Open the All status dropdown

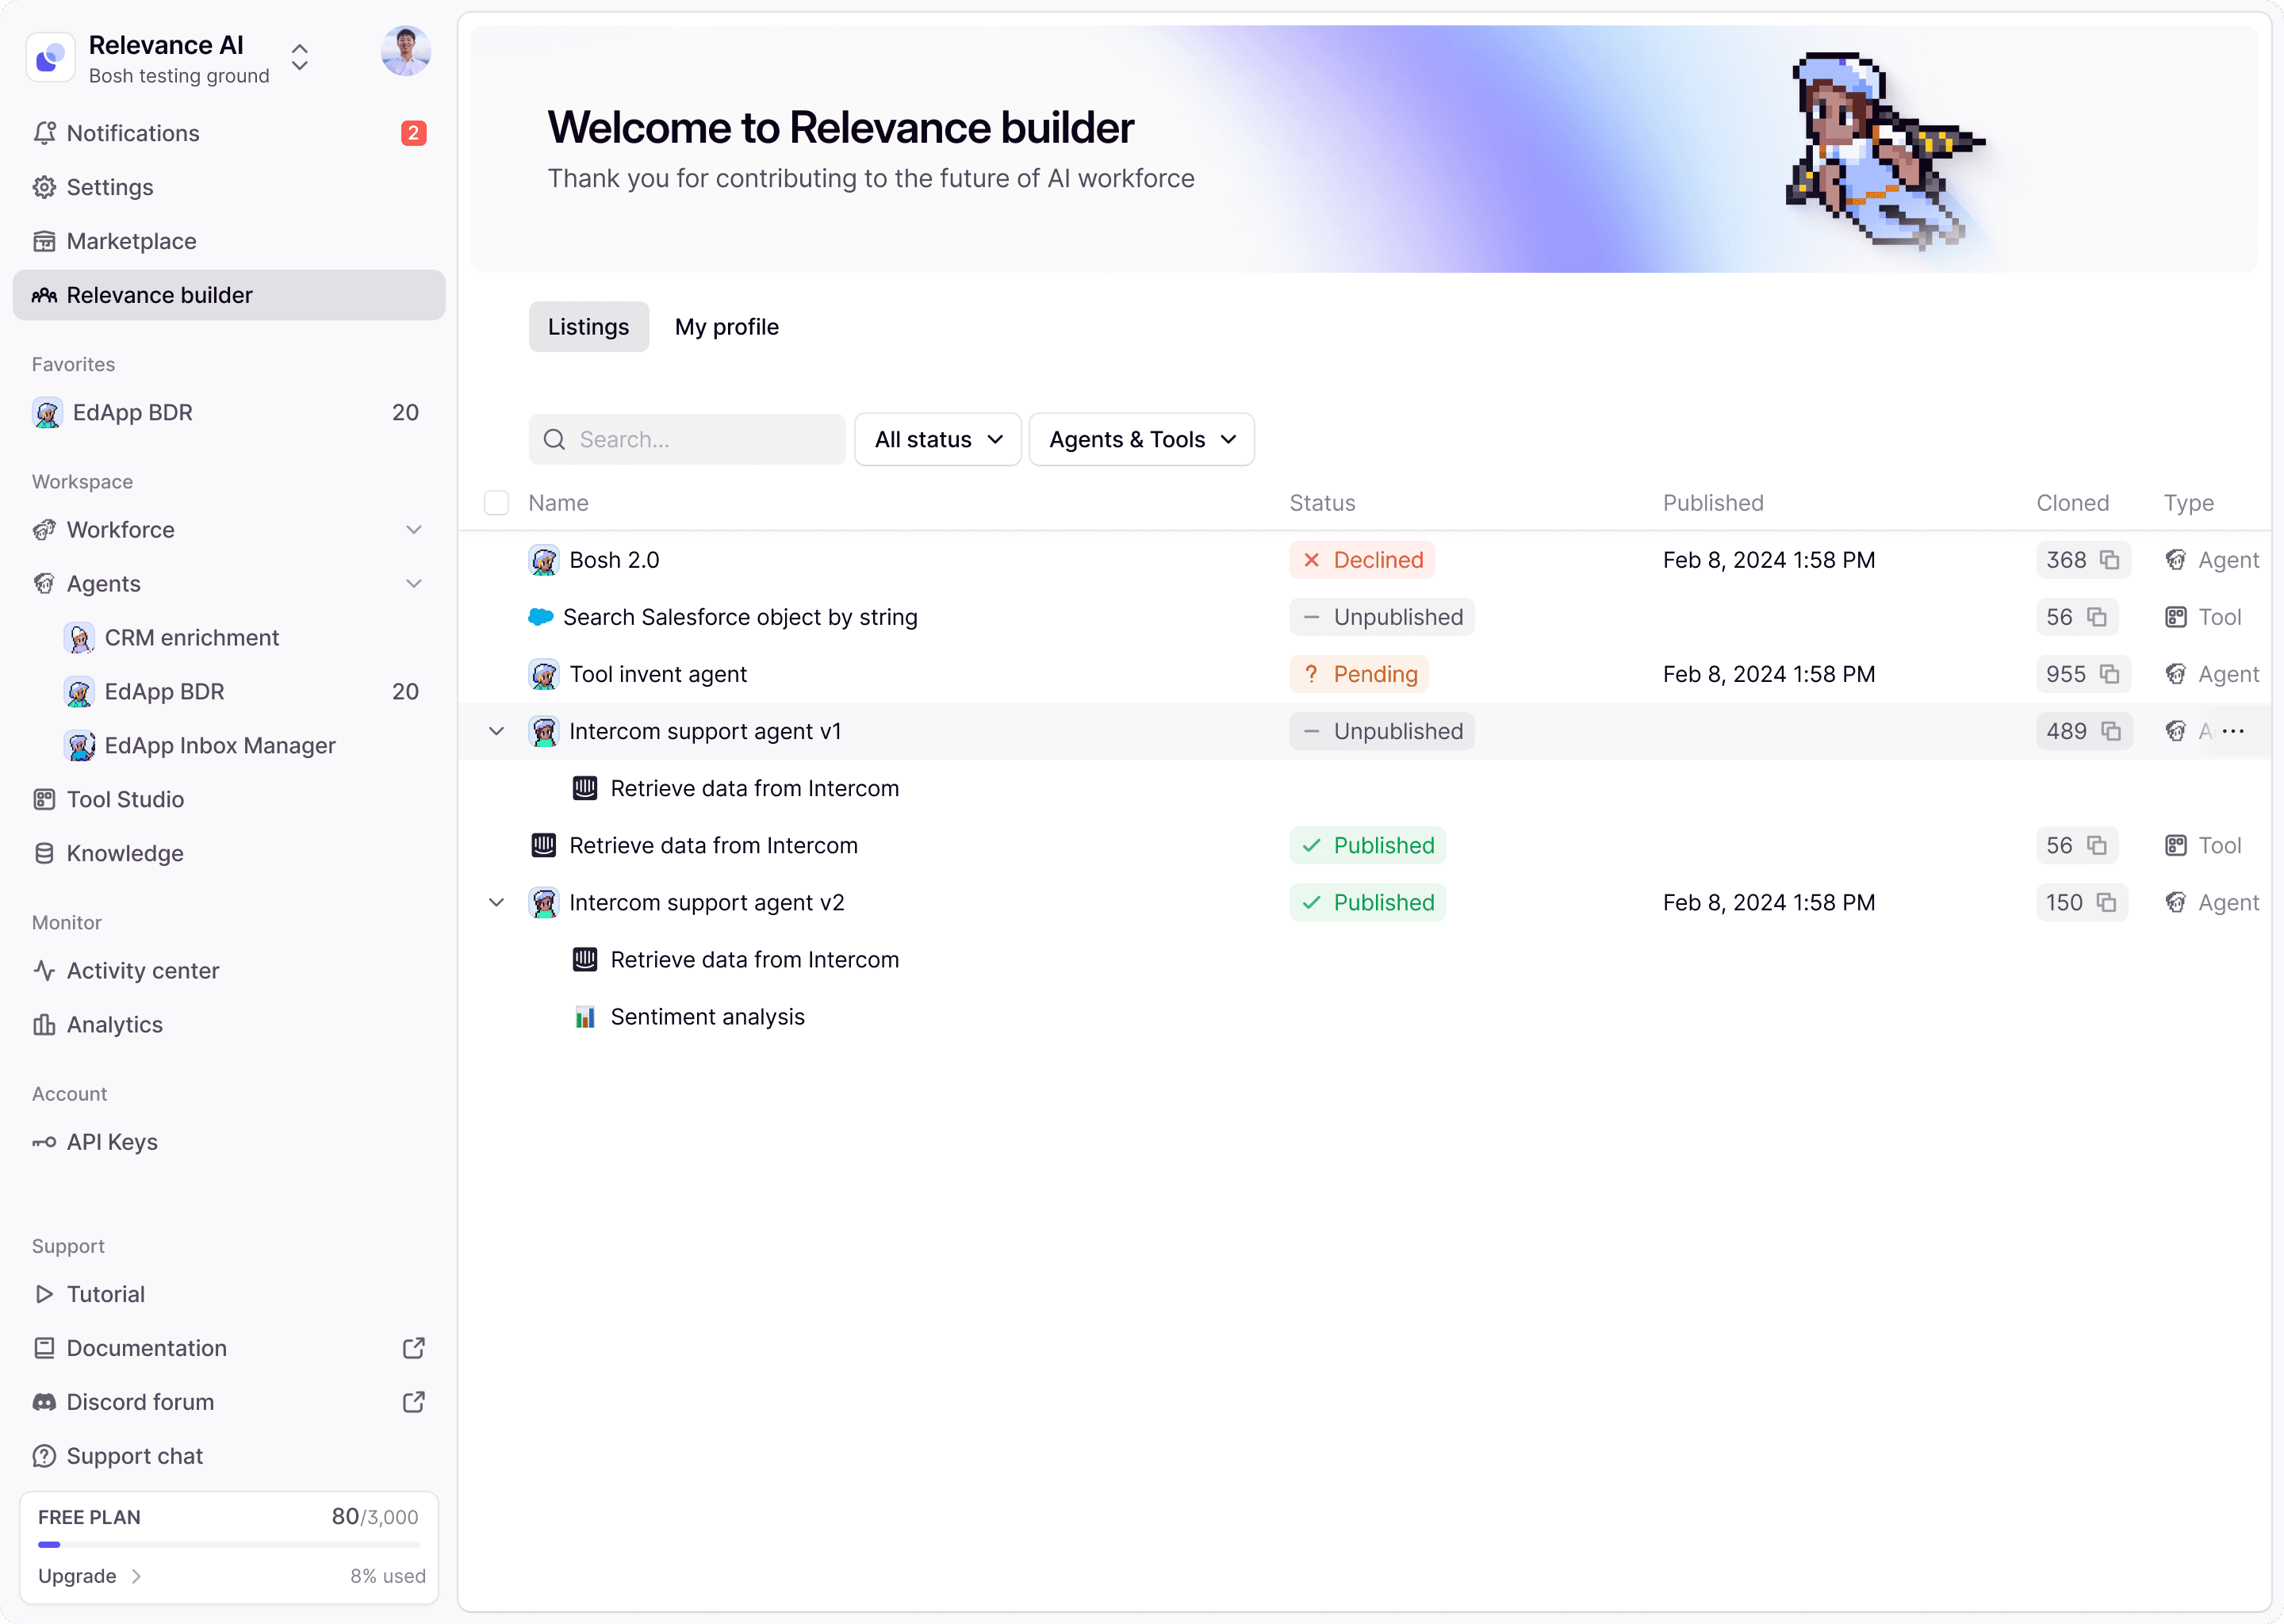coord(937,439)
